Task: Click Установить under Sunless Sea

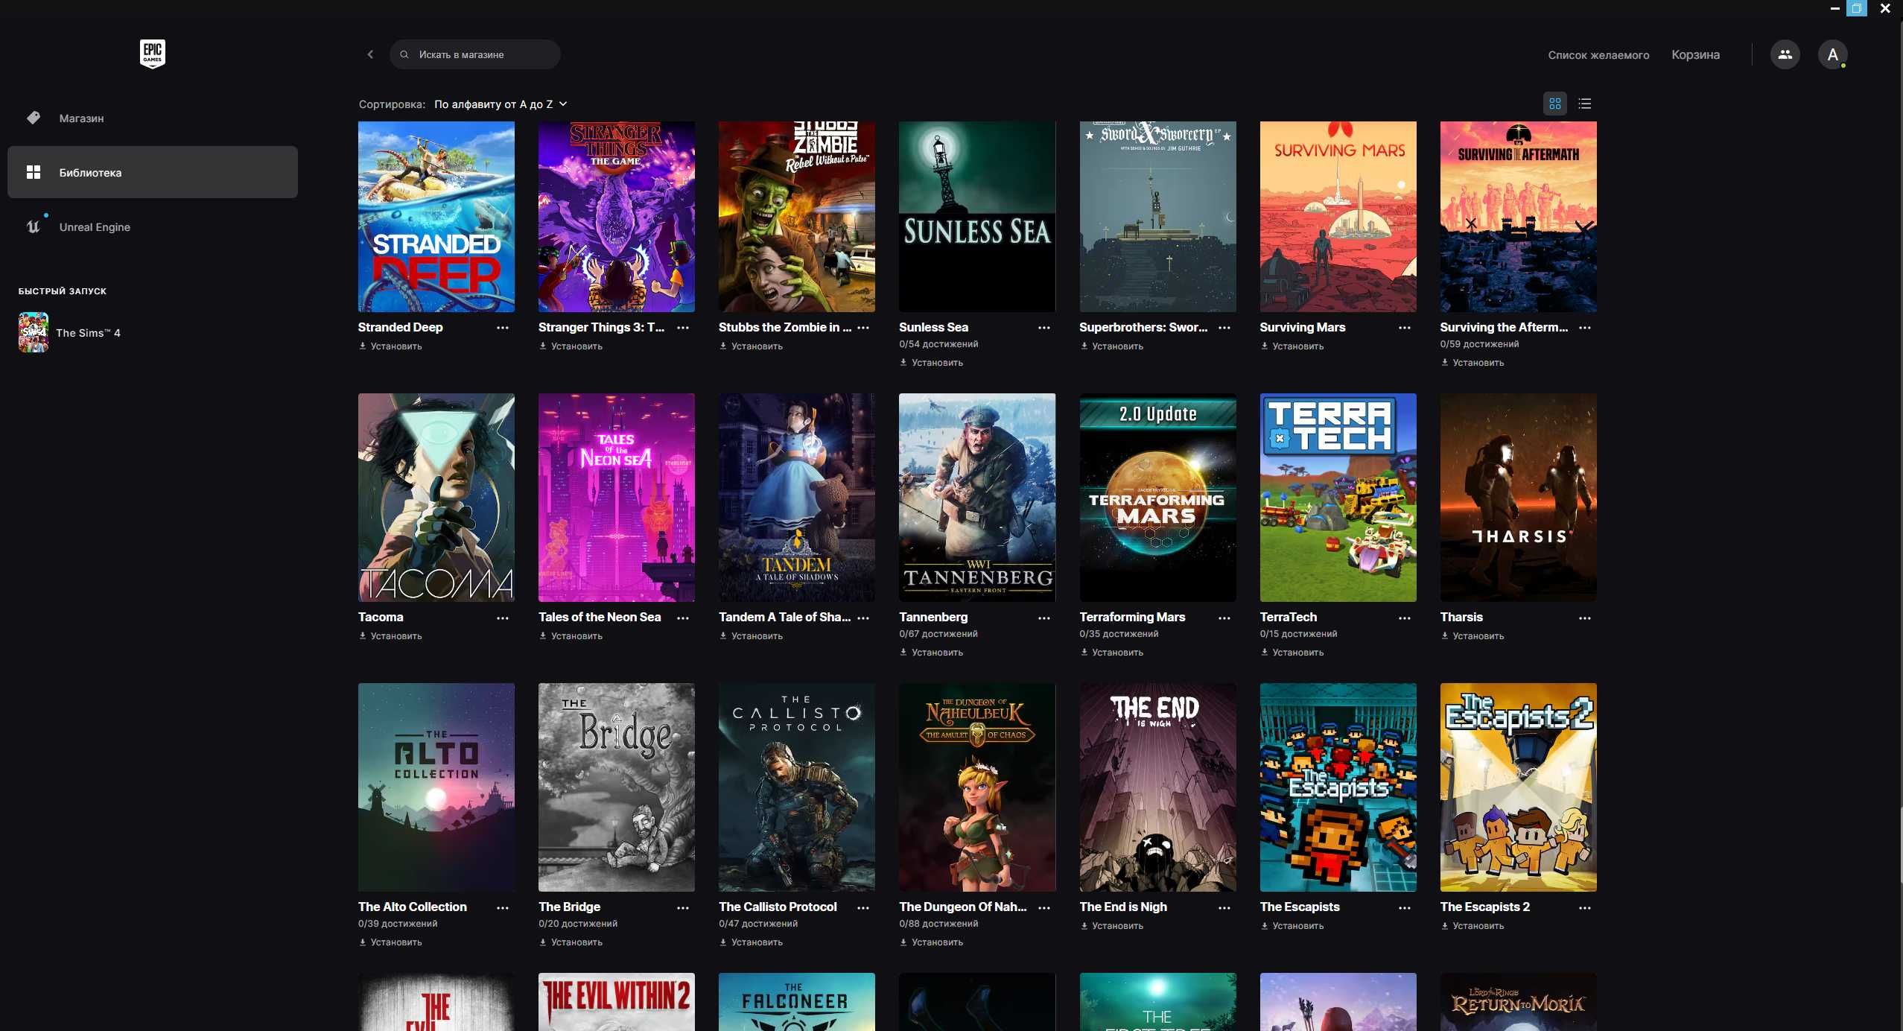Action: click(932, 363)
